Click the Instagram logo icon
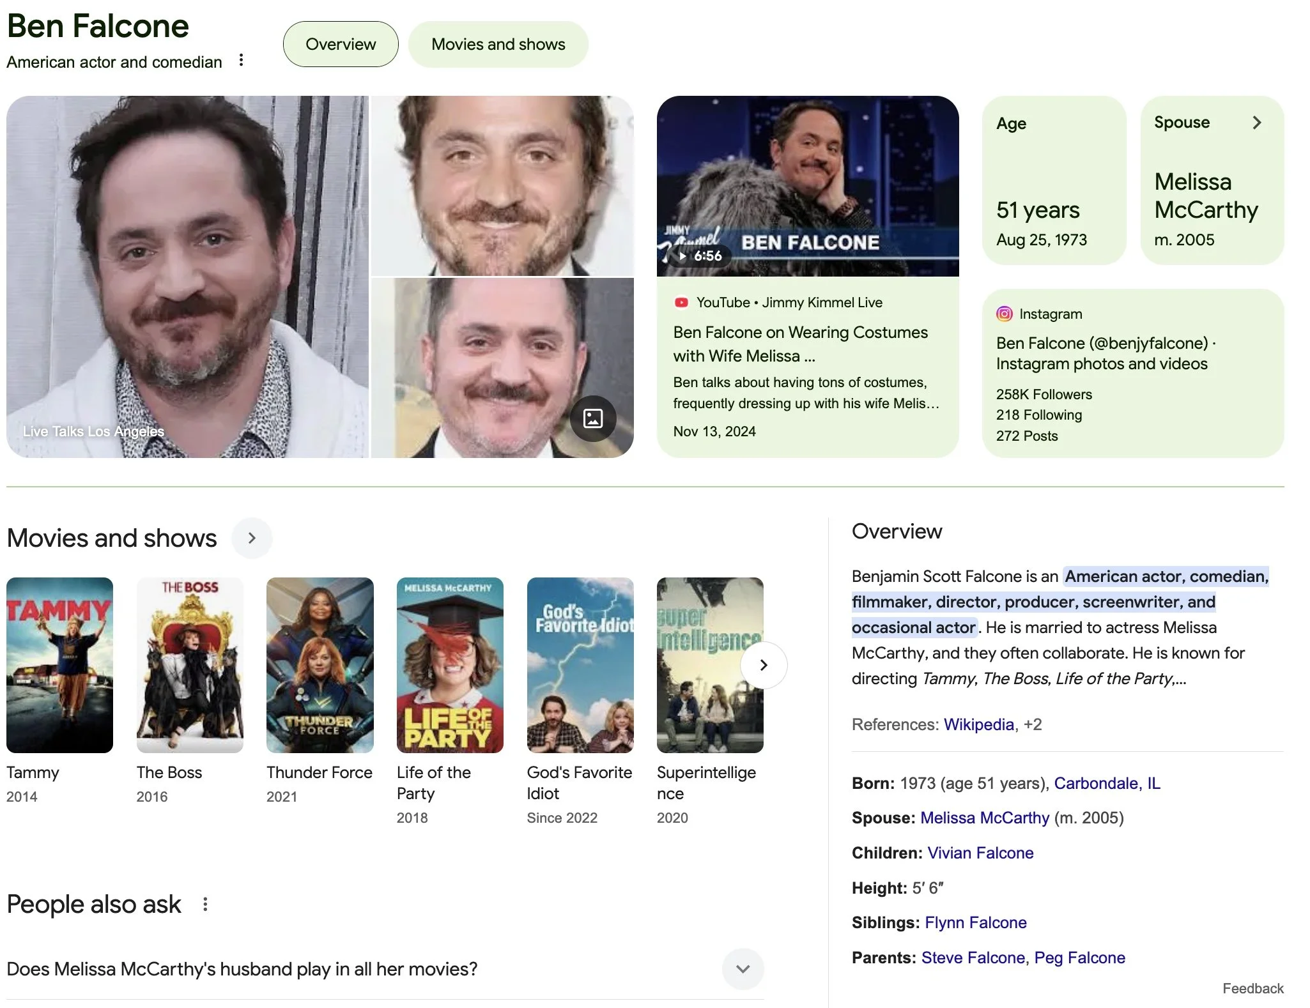Screen dimensions: 1310x1008 point(1004,314)
